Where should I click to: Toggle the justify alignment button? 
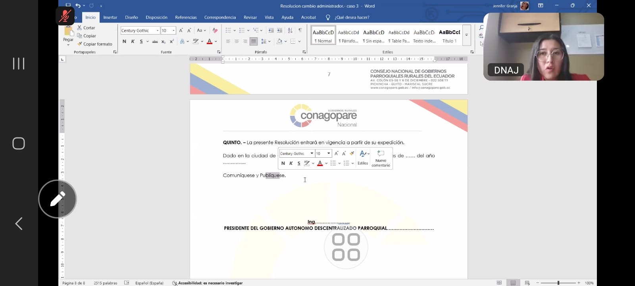tap(253, 41)
